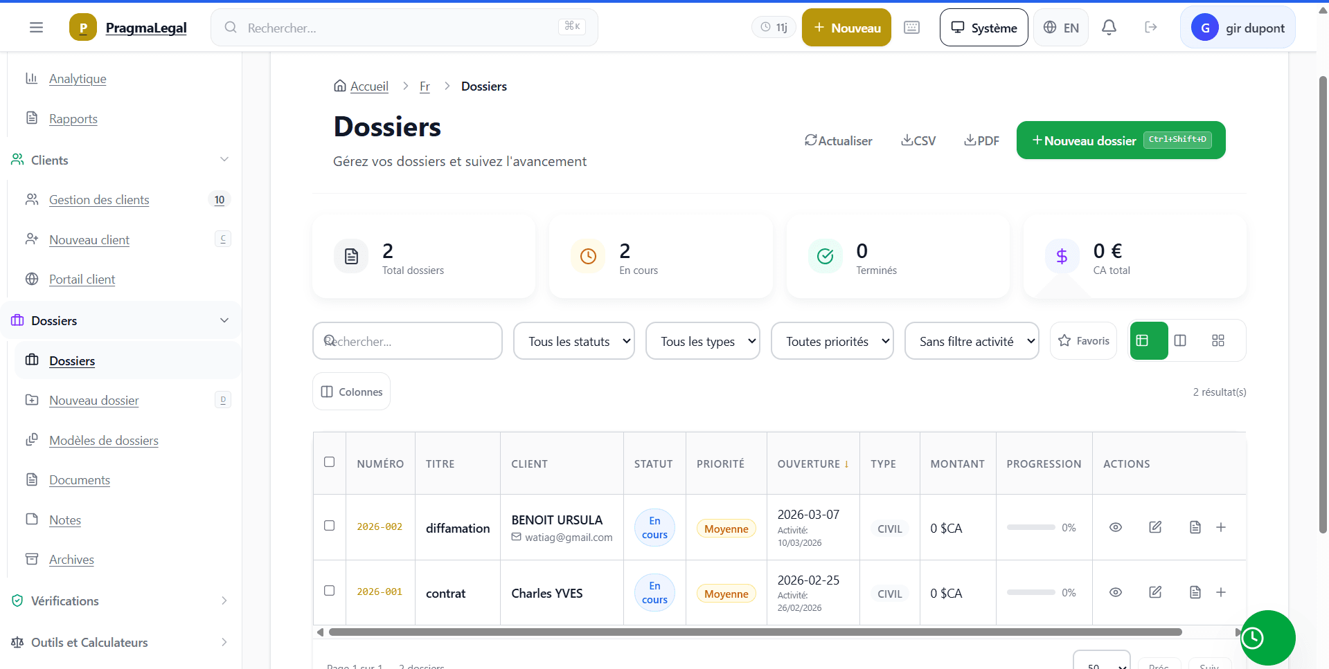Select all dossiers via header checkbox
1329x669 pixels.
coord(330,462)
